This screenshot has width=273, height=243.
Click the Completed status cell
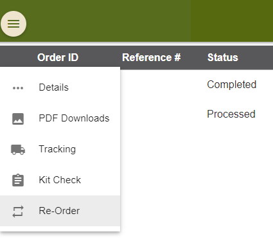[232, 84]
